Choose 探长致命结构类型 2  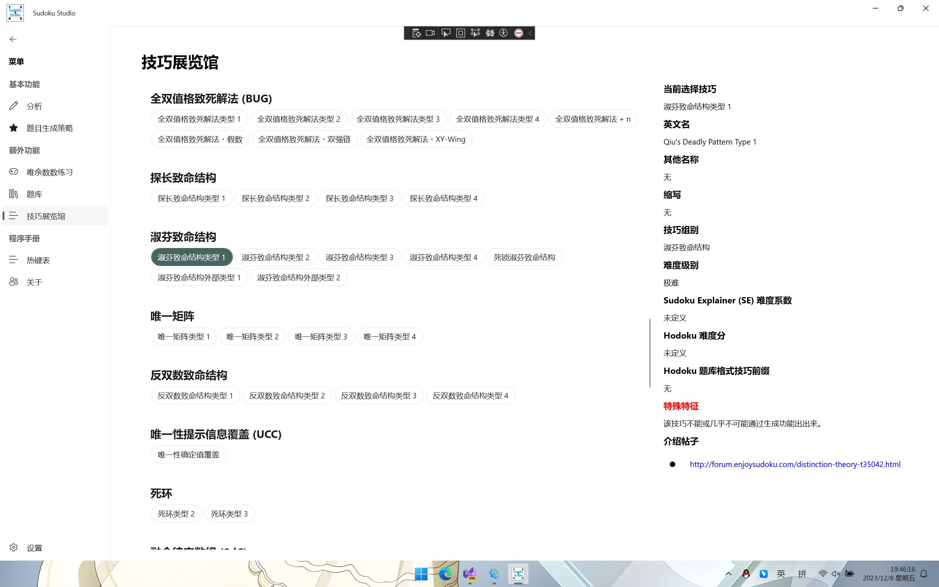276,198
